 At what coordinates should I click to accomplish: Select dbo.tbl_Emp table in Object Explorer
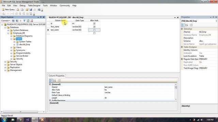tap(25, 44)
